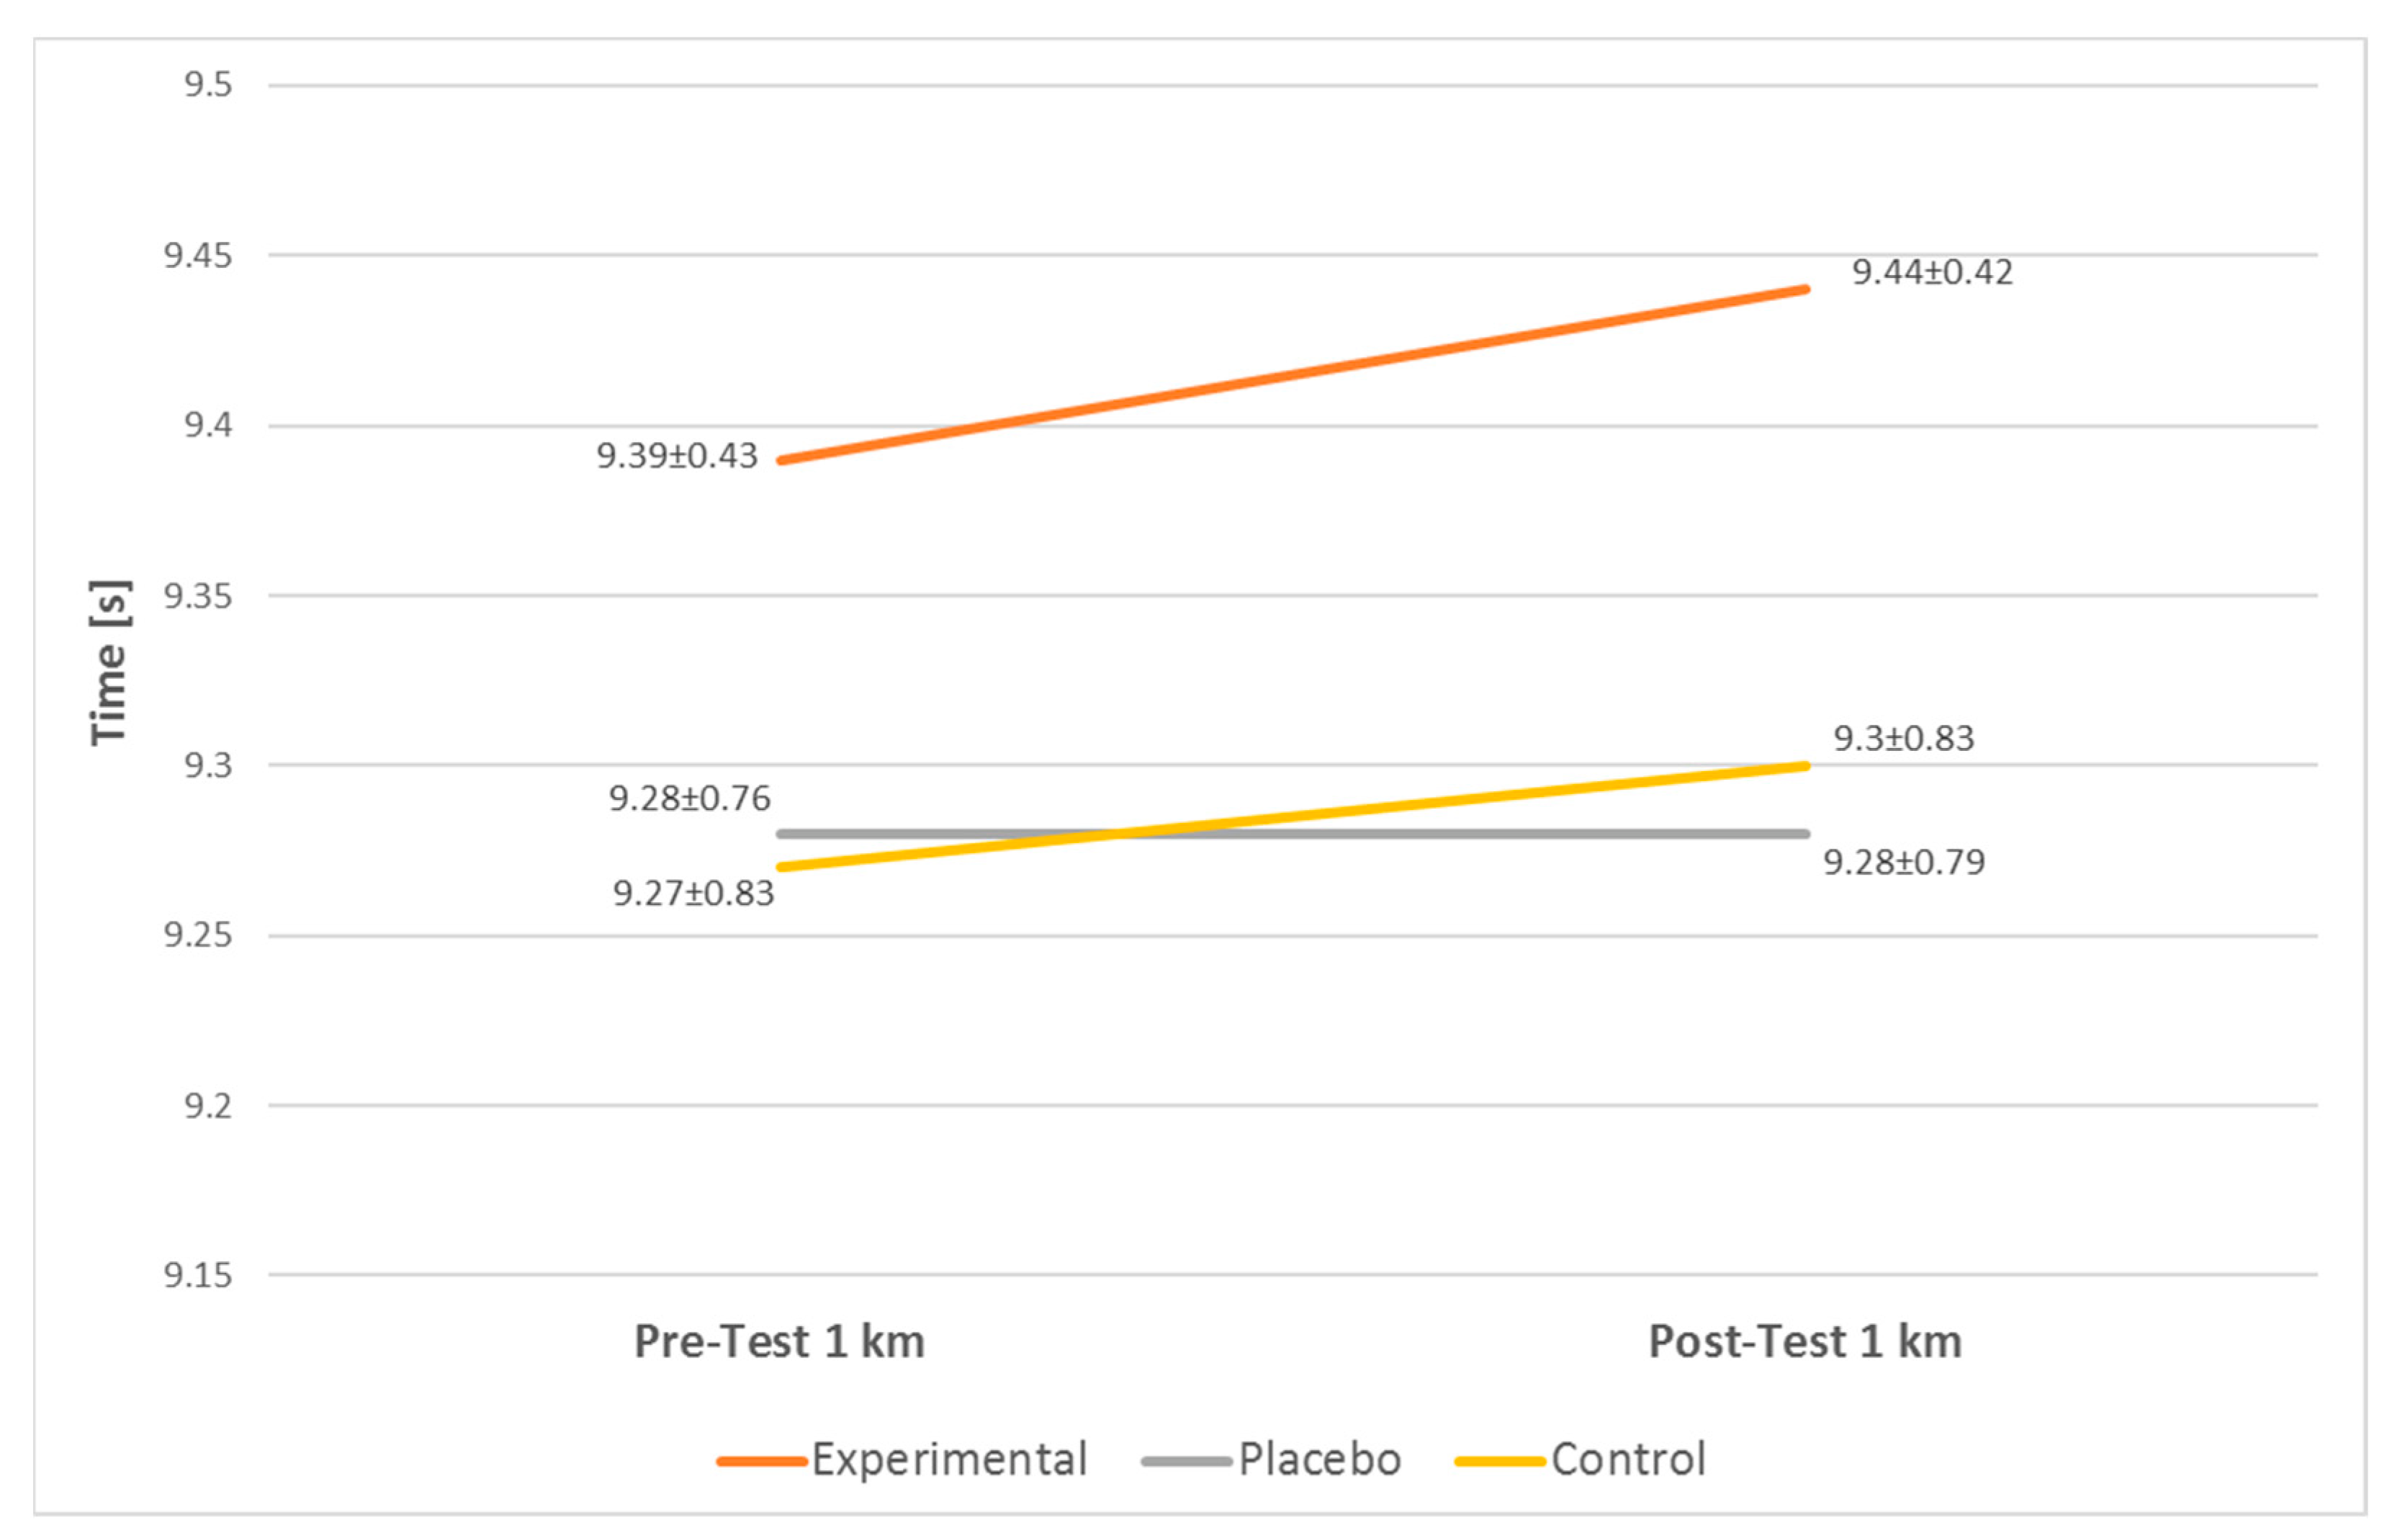Select the Control legend text
Image resolution: width=2392 pixels, height=1540 pixels.
coord(1628,1459)
